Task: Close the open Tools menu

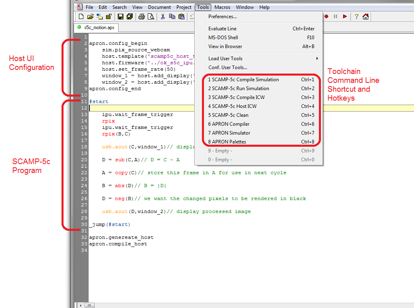Action: pyautogui.click(x=203, y=7)
